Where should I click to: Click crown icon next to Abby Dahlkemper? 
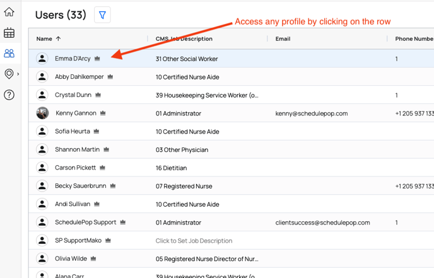110,77
